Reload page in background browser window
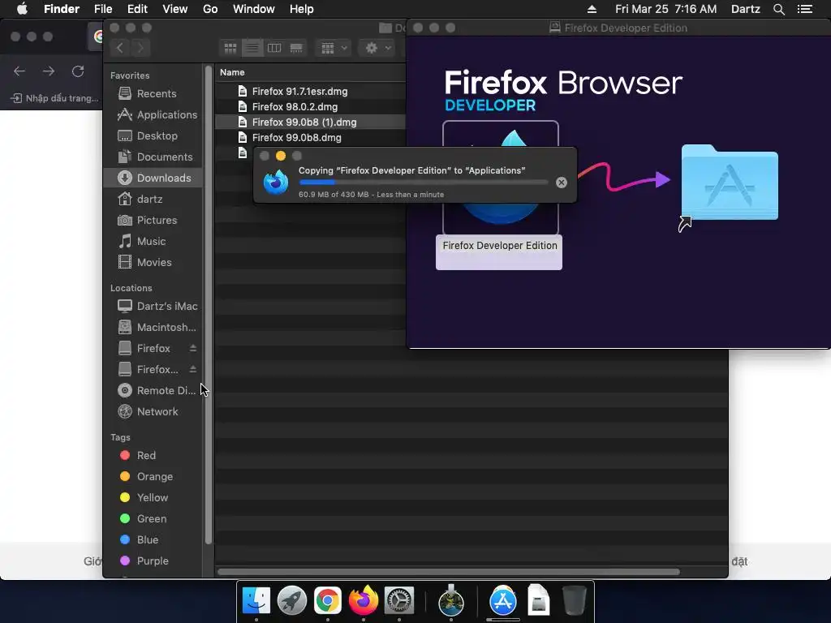Image resolution: width=831 pixels, height=623 pixels. [x=78, y=71]
